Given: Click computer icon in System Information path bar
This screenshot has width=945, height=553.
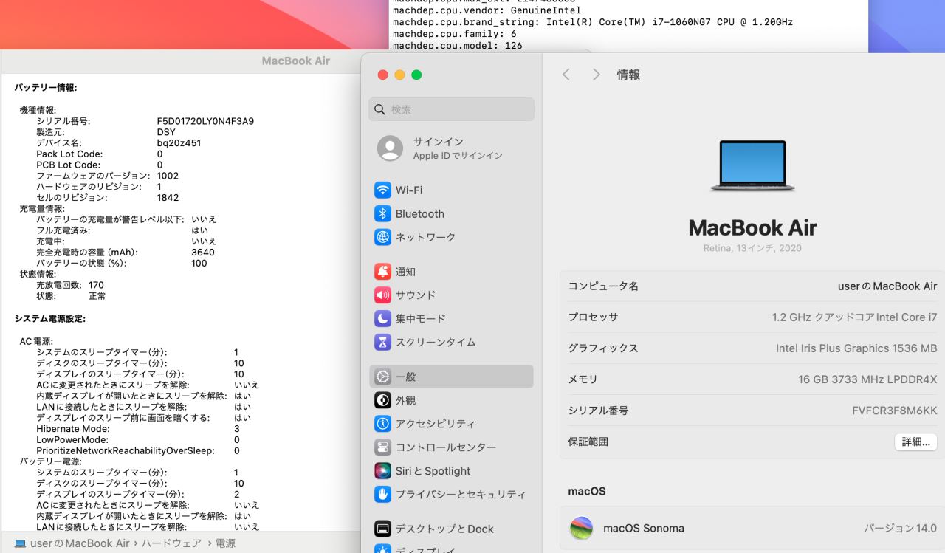Looking at the screenshot, I should tap(21, 543).
